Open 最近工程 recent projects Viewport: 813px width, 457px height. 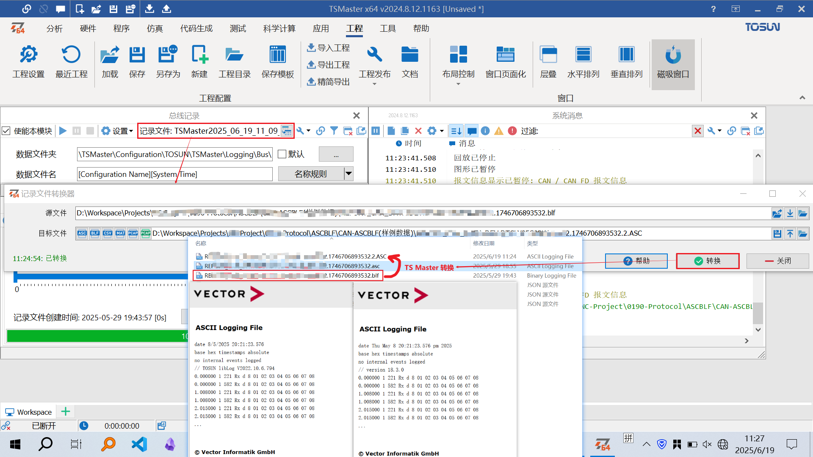coord(71,62)
